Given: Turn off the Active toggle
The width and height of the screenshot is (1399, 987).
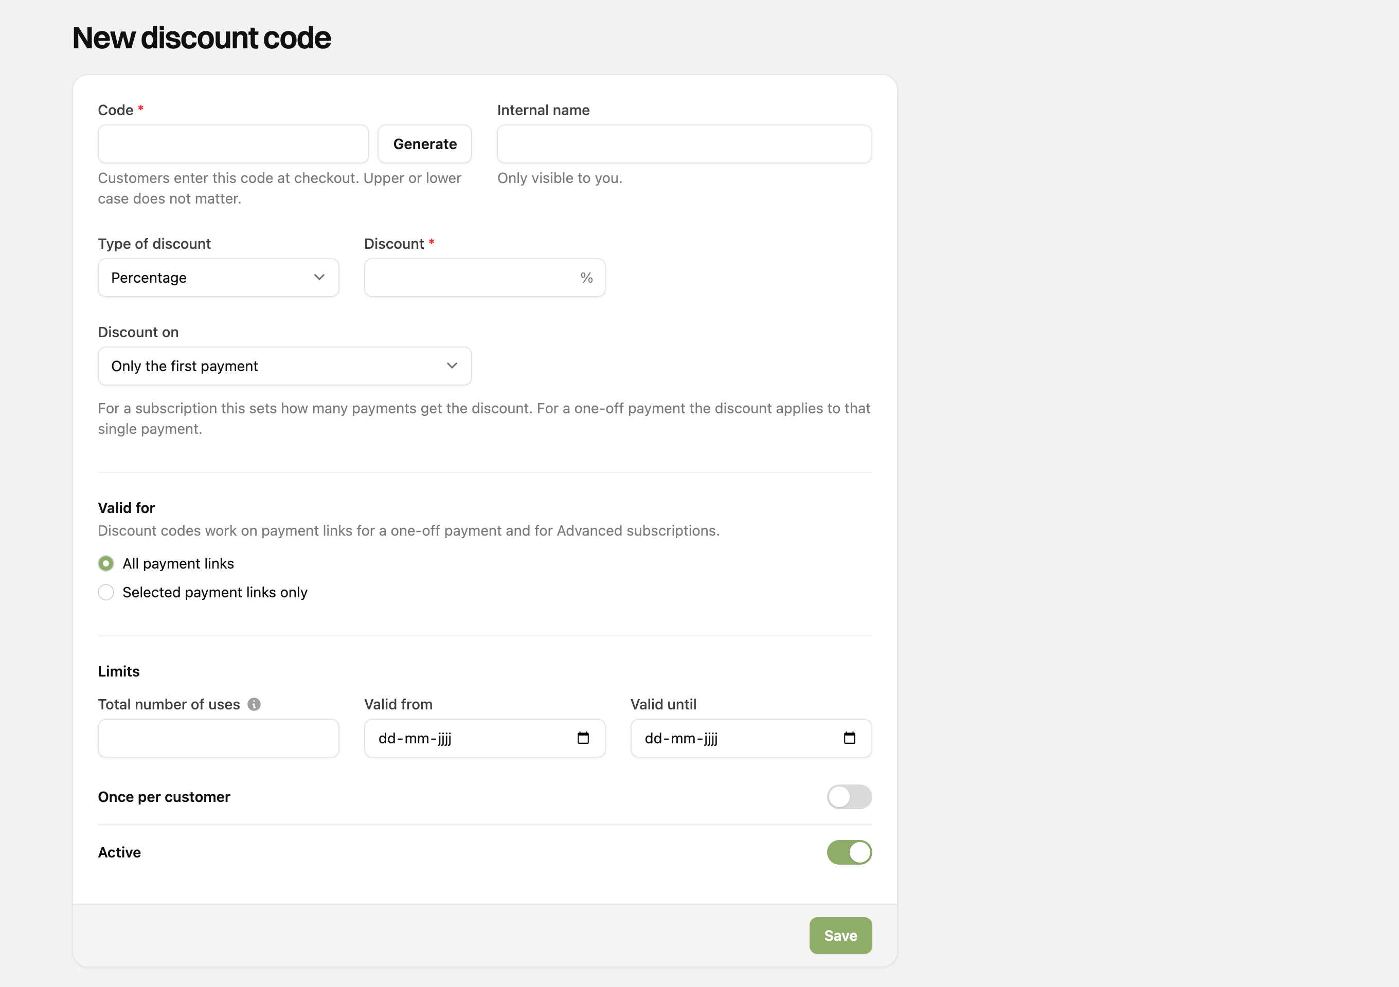Looking at the screenshot, I should click(849, 852).
